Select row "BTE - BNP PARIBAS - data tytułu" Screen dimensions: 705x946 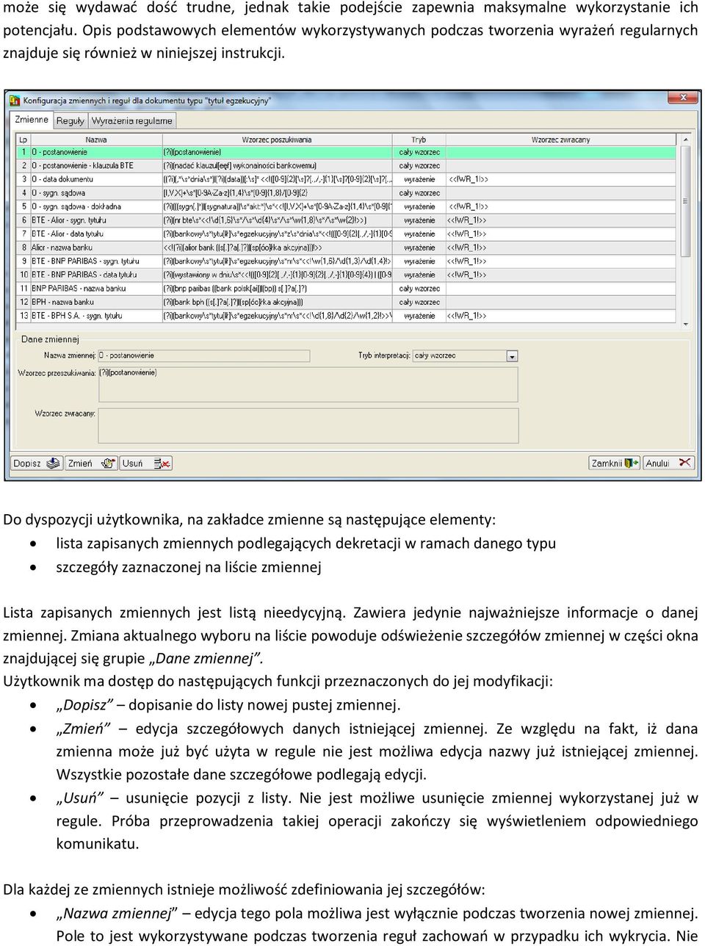pos(345,275)
